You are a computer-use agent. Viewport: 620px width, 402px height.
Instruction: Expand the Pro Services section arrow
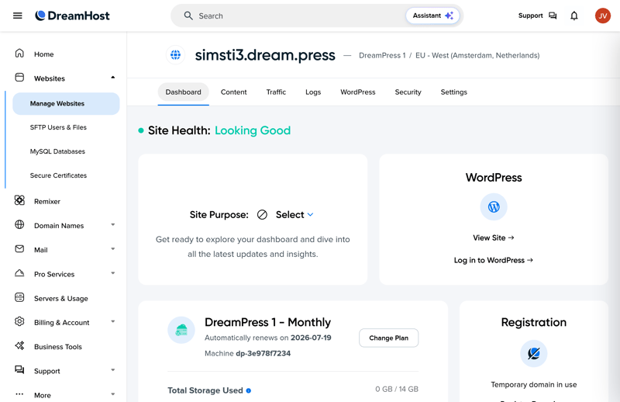tap(112, 273)
